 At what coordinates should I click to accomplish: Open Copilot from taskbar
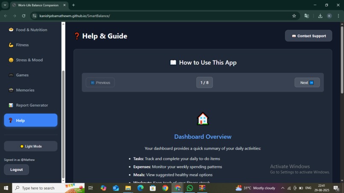(103, 188)
